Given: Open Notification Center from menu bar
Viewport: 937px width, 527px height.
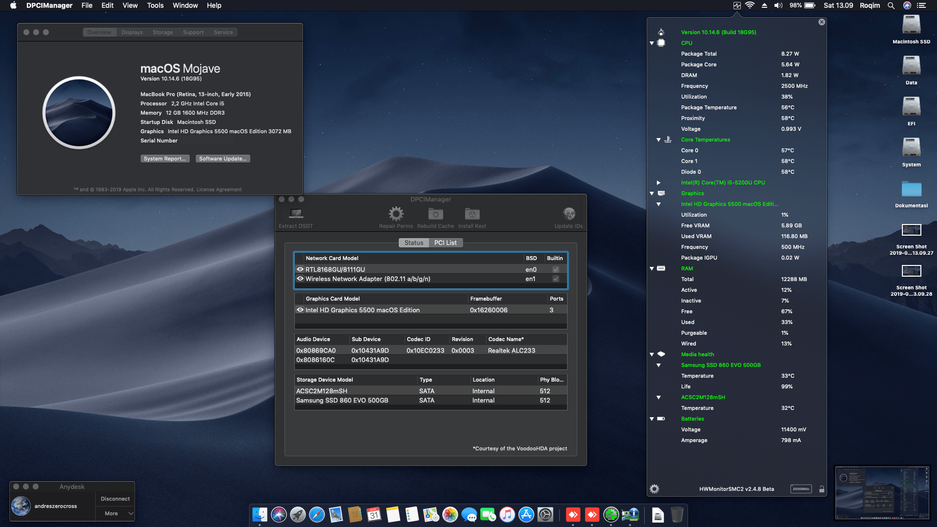Looking at the screenshot, I should 921,5.
